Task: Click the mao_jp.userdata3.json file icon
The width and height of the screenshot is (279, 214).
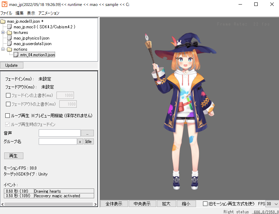Action: tap(10, 44)
